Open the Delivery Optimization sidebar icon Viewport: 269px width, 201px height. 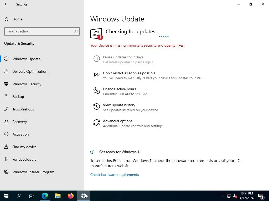click(x=6, y=71)
